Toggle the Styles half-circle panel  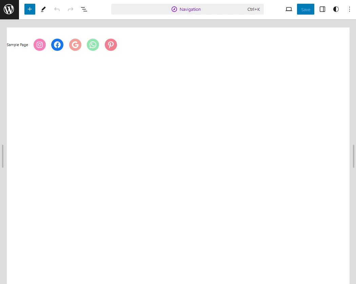336,9
